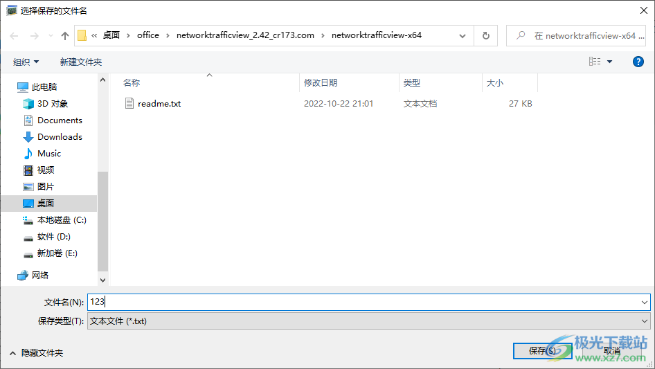Click the Downloads arrow icon
Screen dimensions: 655x369
(x=28, y=137)
